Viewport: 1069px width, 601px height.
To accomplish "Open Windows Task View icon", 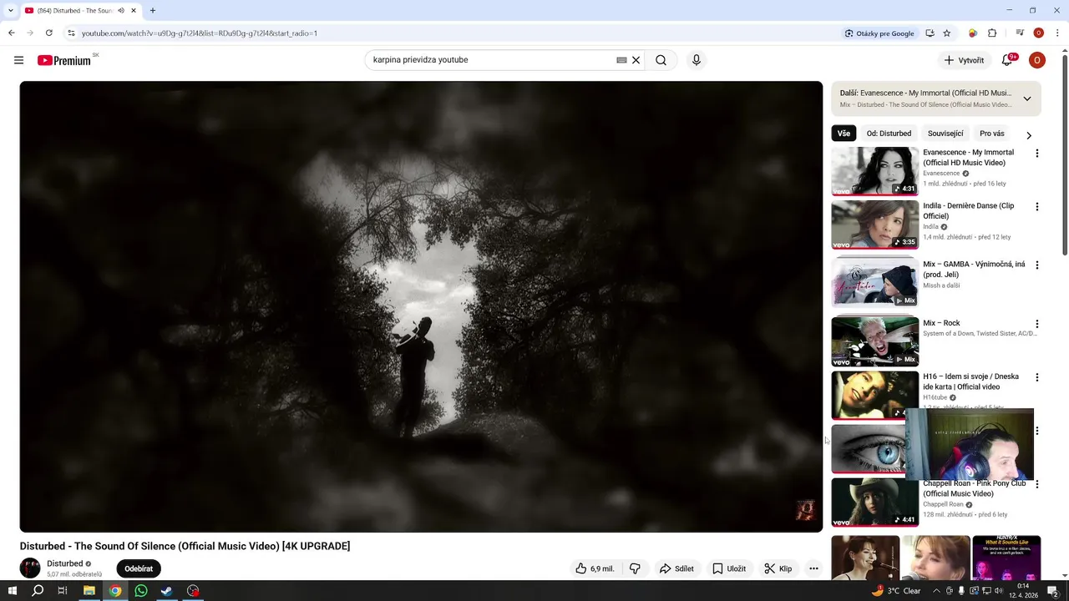I will click(x=63, y=591).
